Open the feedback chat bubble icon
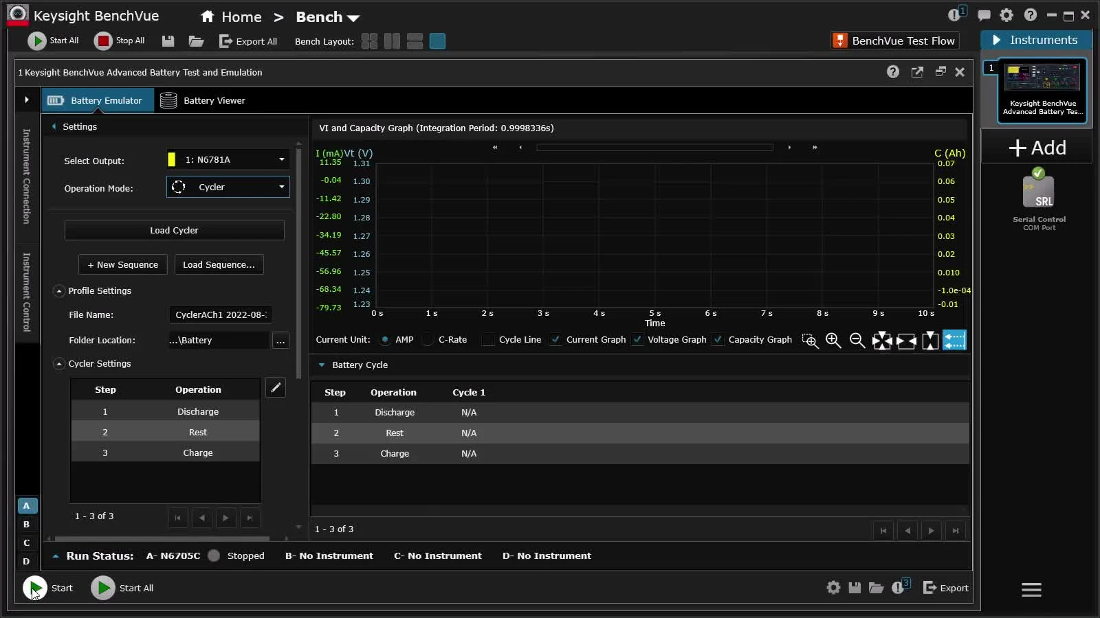Screen dimensions: 1100x618 click(984, 15)
